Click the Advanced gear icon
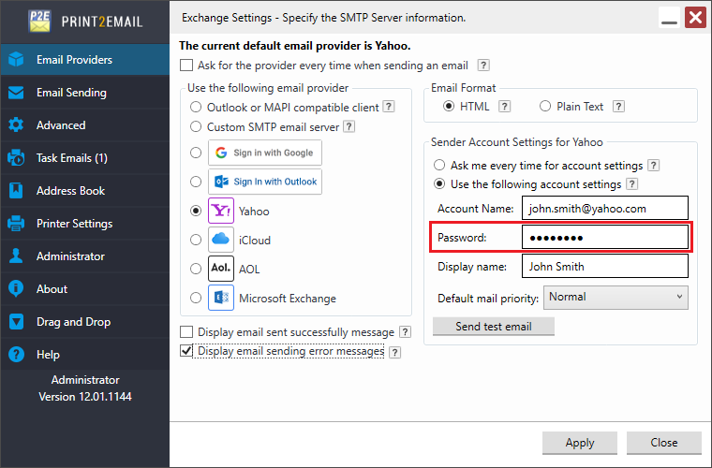Viewport: 712px width, 468px height. [16, 125]
